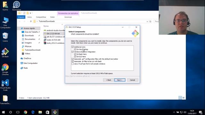Image resolution: width=205 pixels, height=115 pixels.
Task: Toggle Git Bash Here checkbox
Action: click(75, 54)
